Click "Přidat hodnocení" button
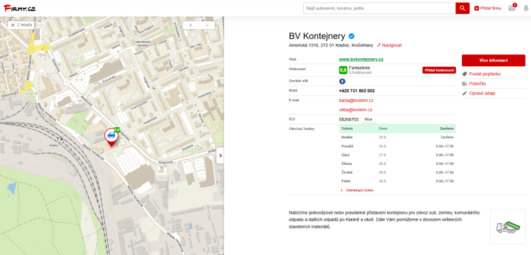The width and height of the screenshot is (531, 255). pos(439,70)
